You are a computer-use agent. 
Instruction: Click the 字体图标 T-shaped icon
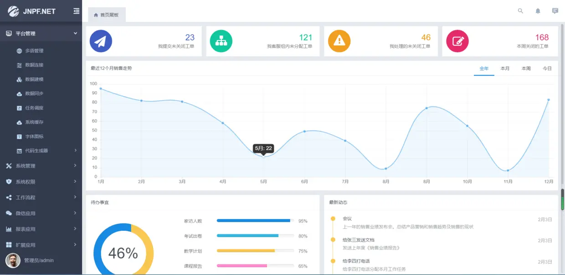pyautogui.click(x=19, y=136)
